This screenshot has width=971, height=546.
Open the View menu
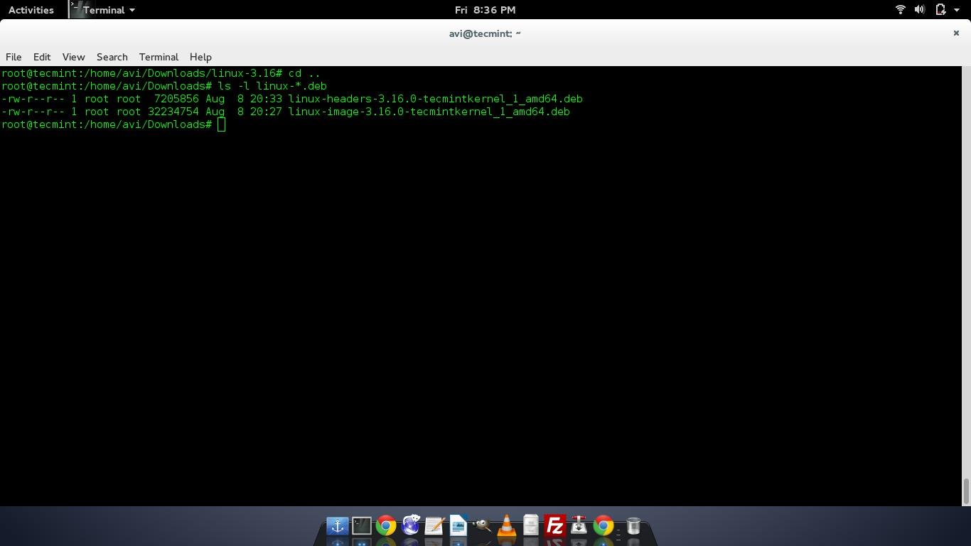click(x=73, y=57)
